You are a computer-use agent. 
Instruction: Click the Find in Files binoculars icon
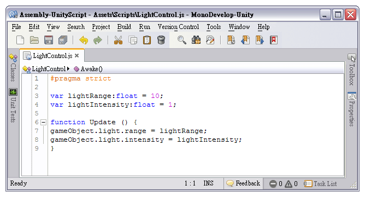pyautogui.click(x=196, y=40)
